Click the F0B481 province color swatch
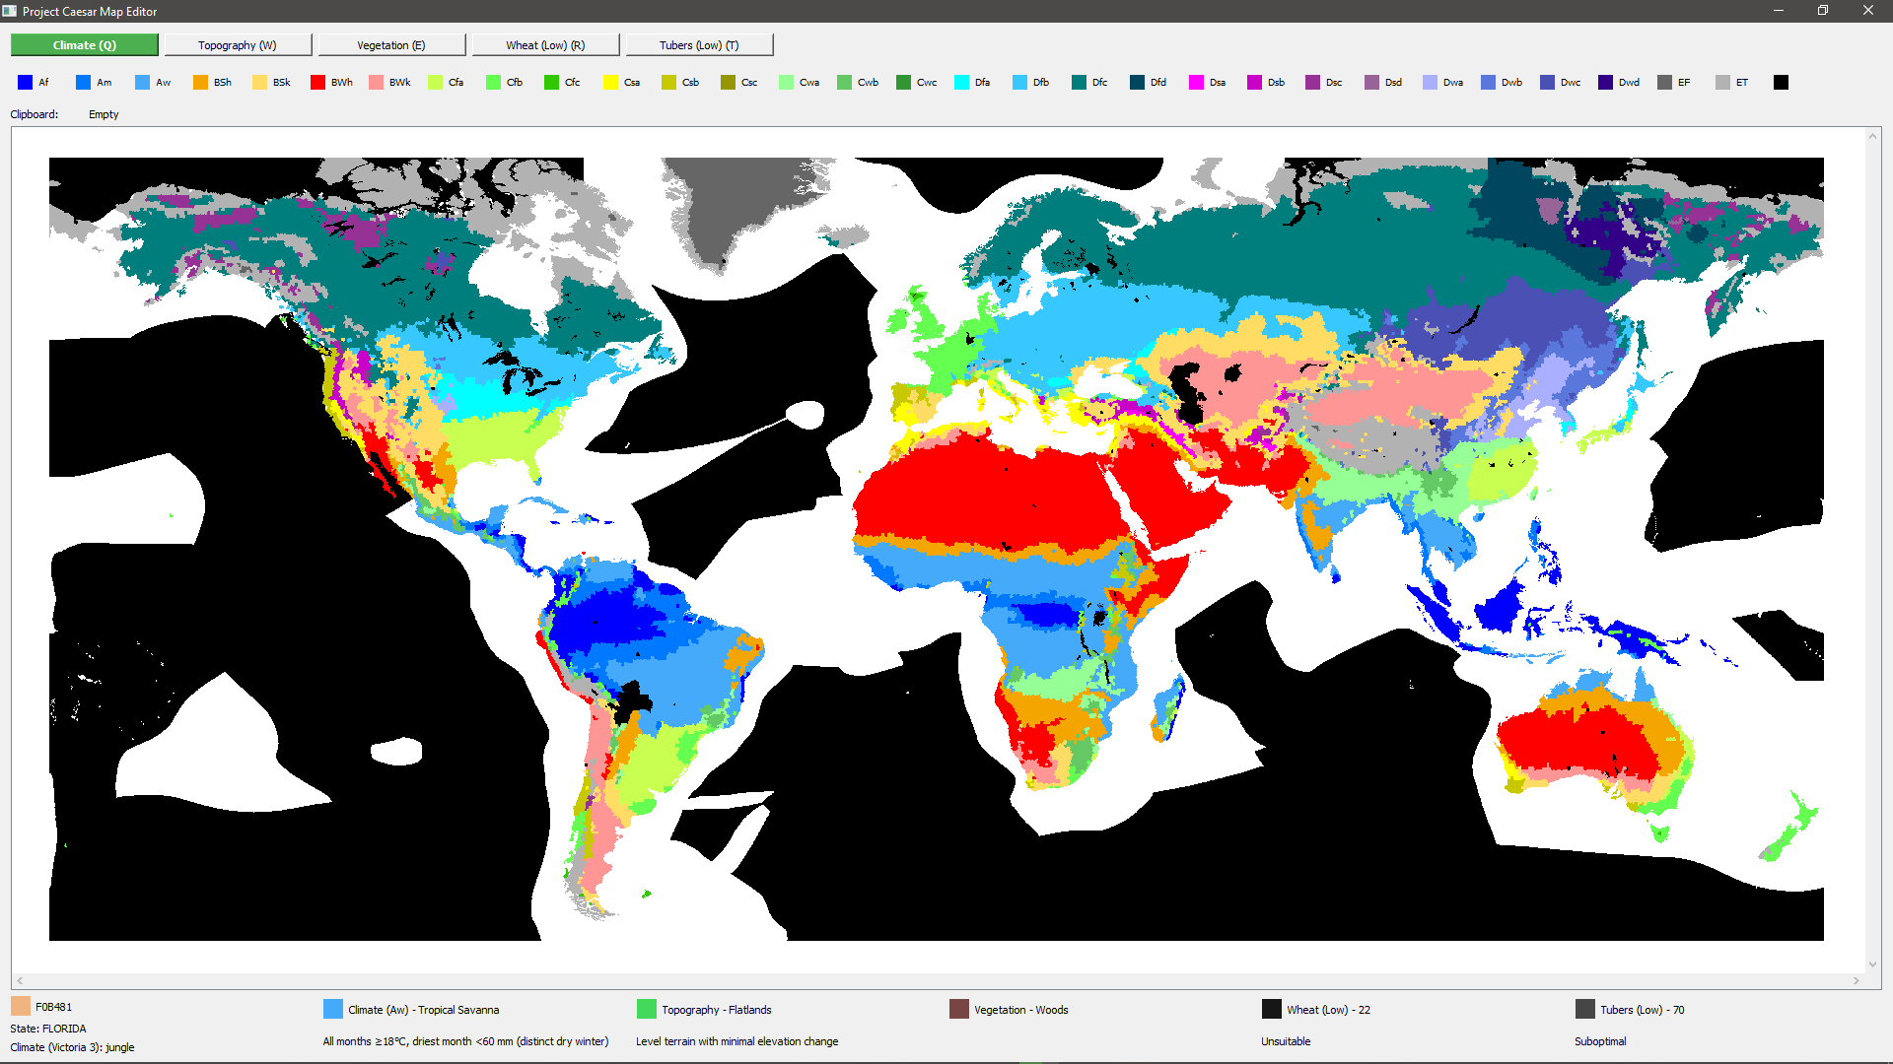This screenshot has width=1893, height=1064. pos(21,1007)
